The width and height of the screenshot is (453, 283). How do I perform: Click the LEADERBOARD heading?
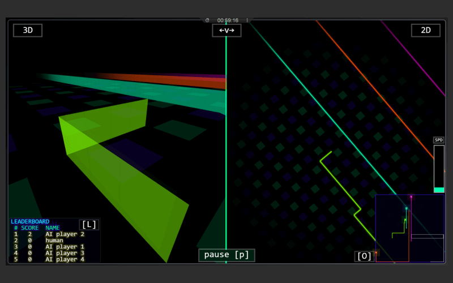30,221
